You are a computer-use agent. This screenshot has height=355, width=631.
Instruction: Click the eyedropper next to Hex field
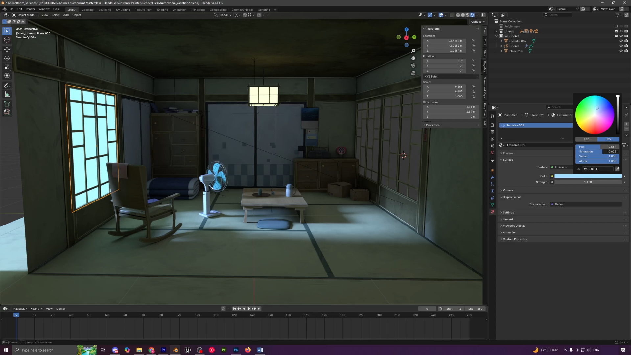point(617,169)
